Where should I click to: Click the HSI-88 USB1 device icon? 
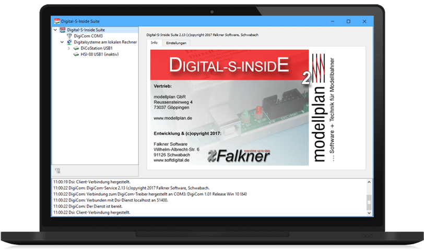pyautogui.click(x=76, y=55)
